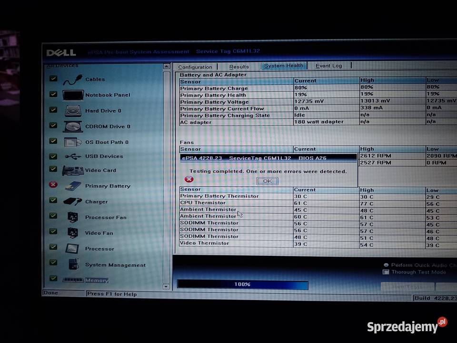The image size is (457, 343).
Task: Select the Memory label in device list
Action: coord(97,280)
